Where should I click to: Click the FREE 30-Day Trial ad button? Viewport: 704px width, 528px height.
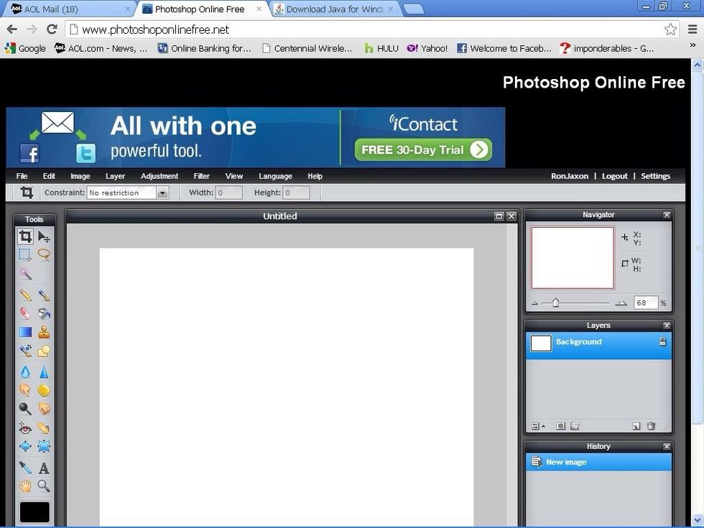pos(423,149)
